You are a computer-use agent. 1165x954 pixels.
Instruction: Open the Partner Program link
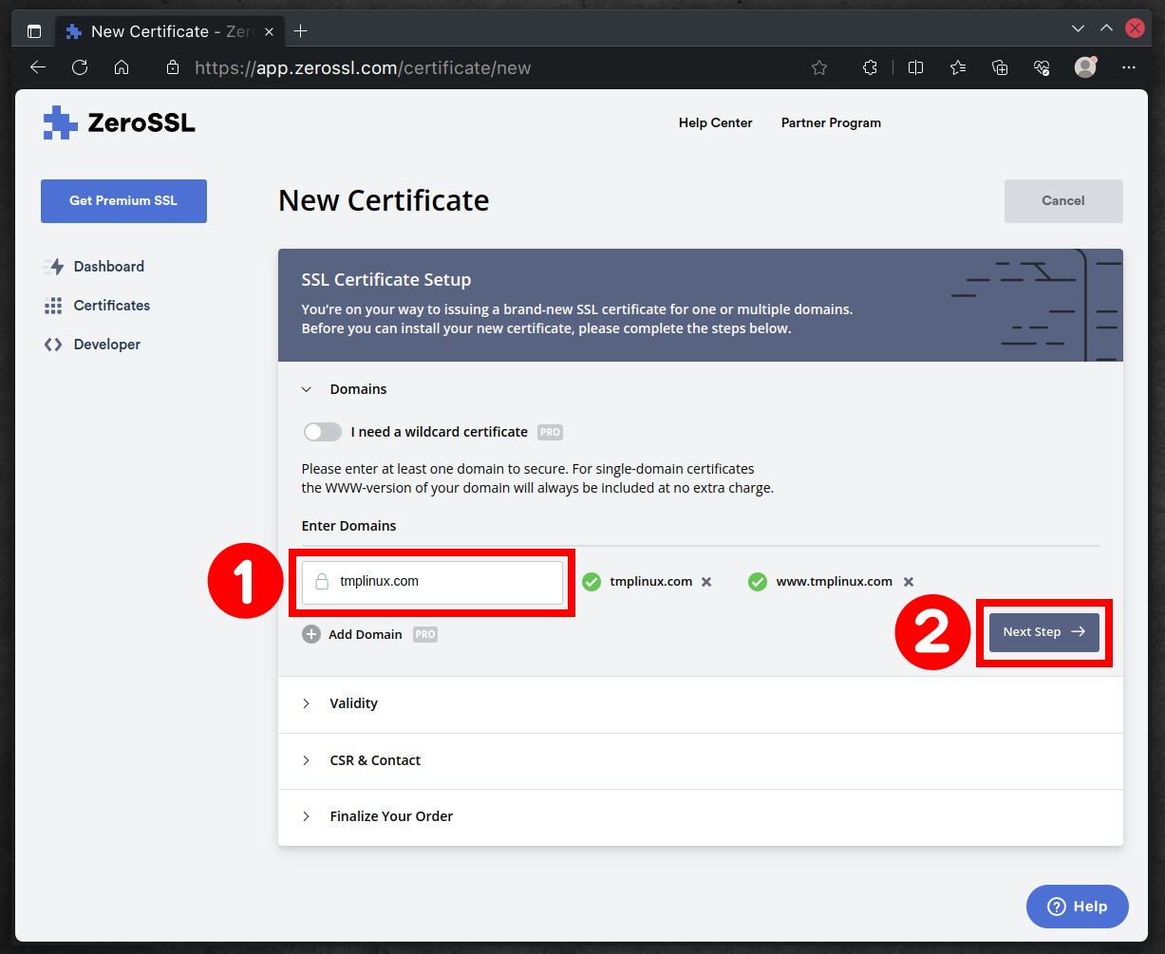[831, 122]
